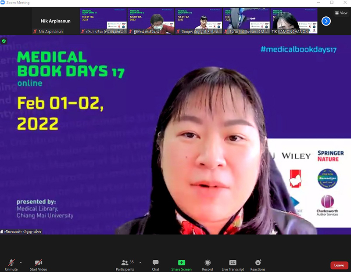This screenshot has height=272, width=351.
Task: Enable Live Transcript captions
Action: pyautogui.click(x=233, y=265)
